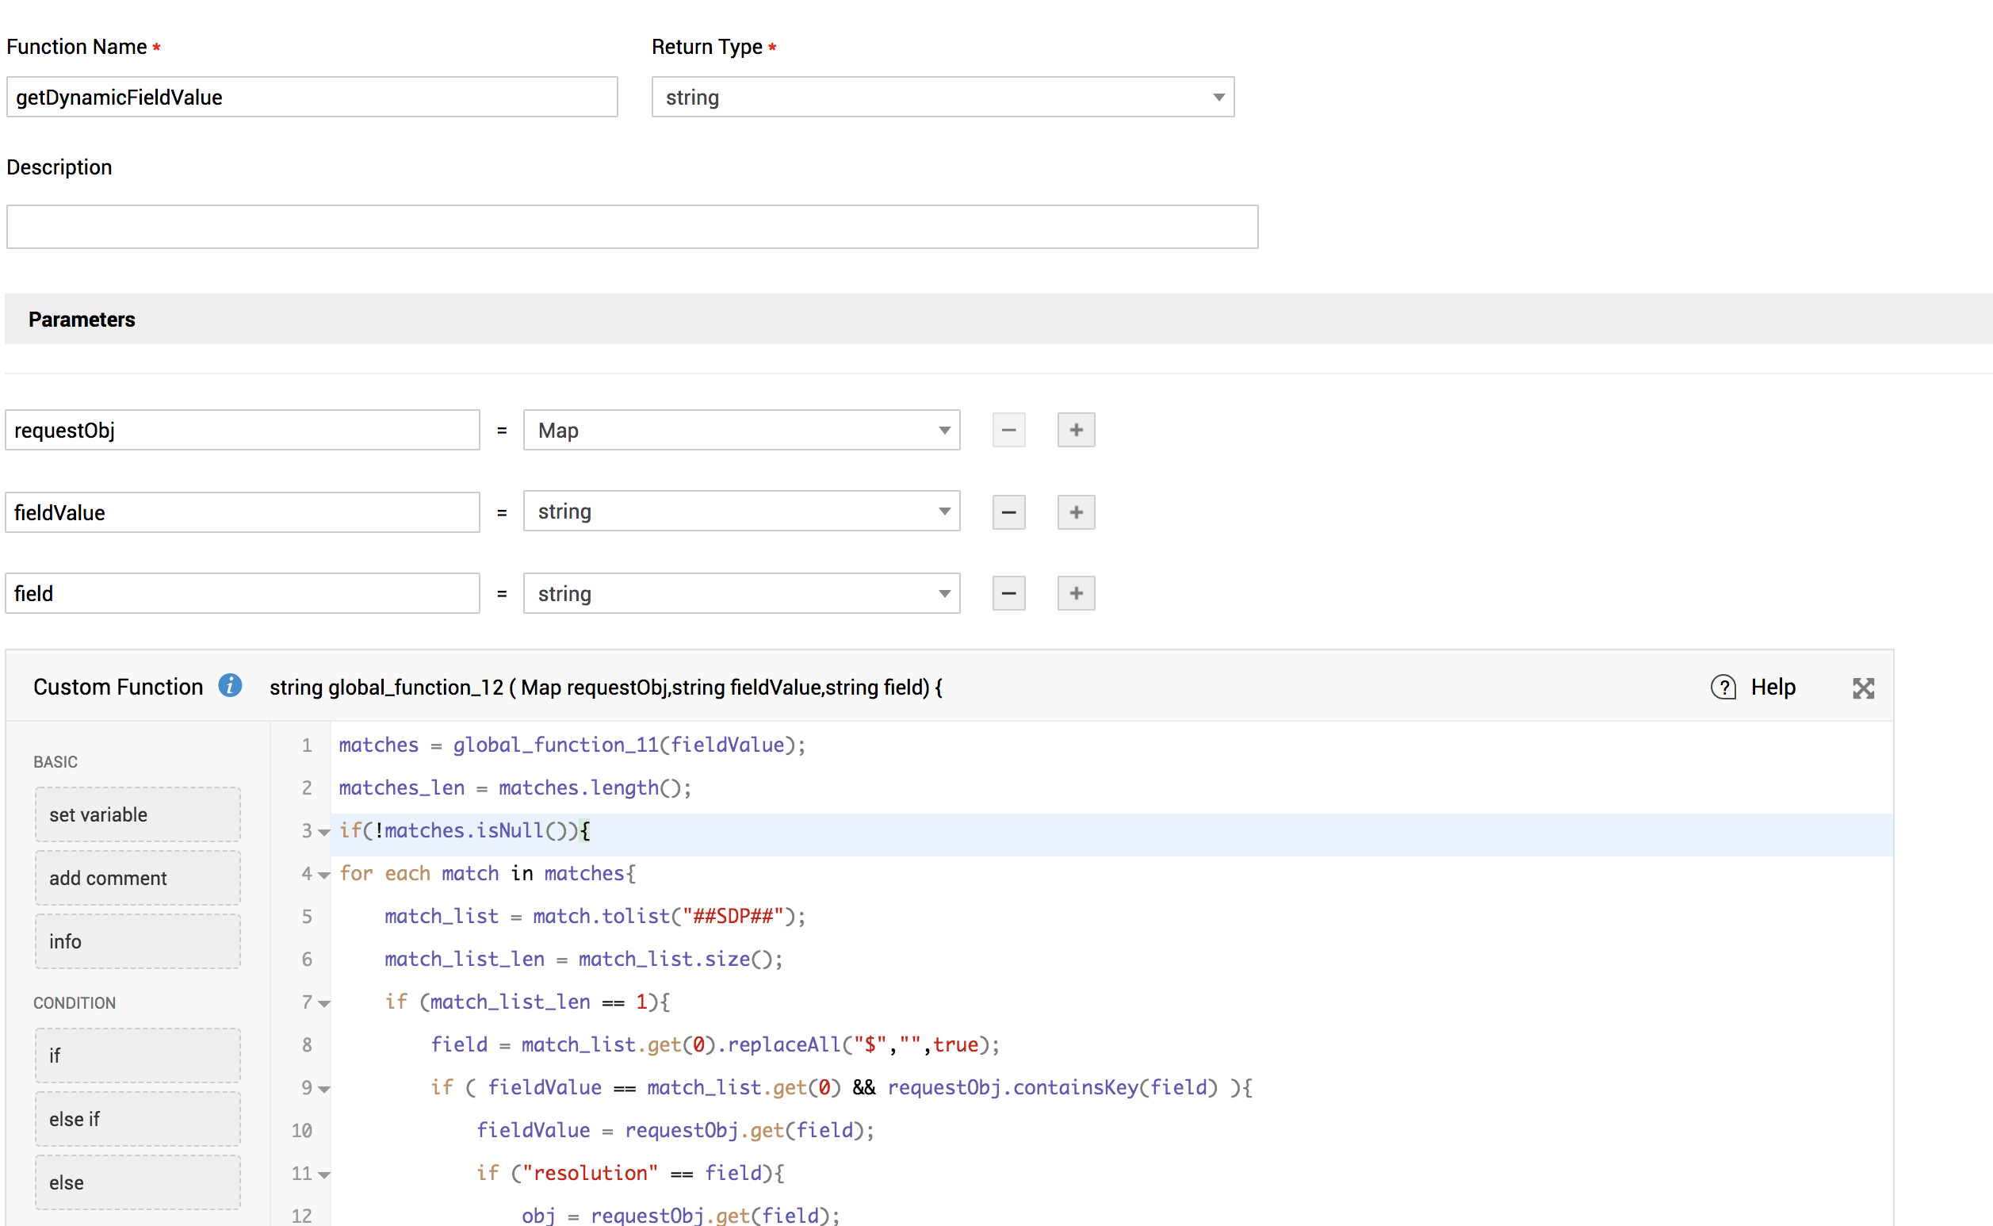Viewport: 1993px width, 1226px height.
Task: Click plus button on field row
Action: pos(1076,593)
